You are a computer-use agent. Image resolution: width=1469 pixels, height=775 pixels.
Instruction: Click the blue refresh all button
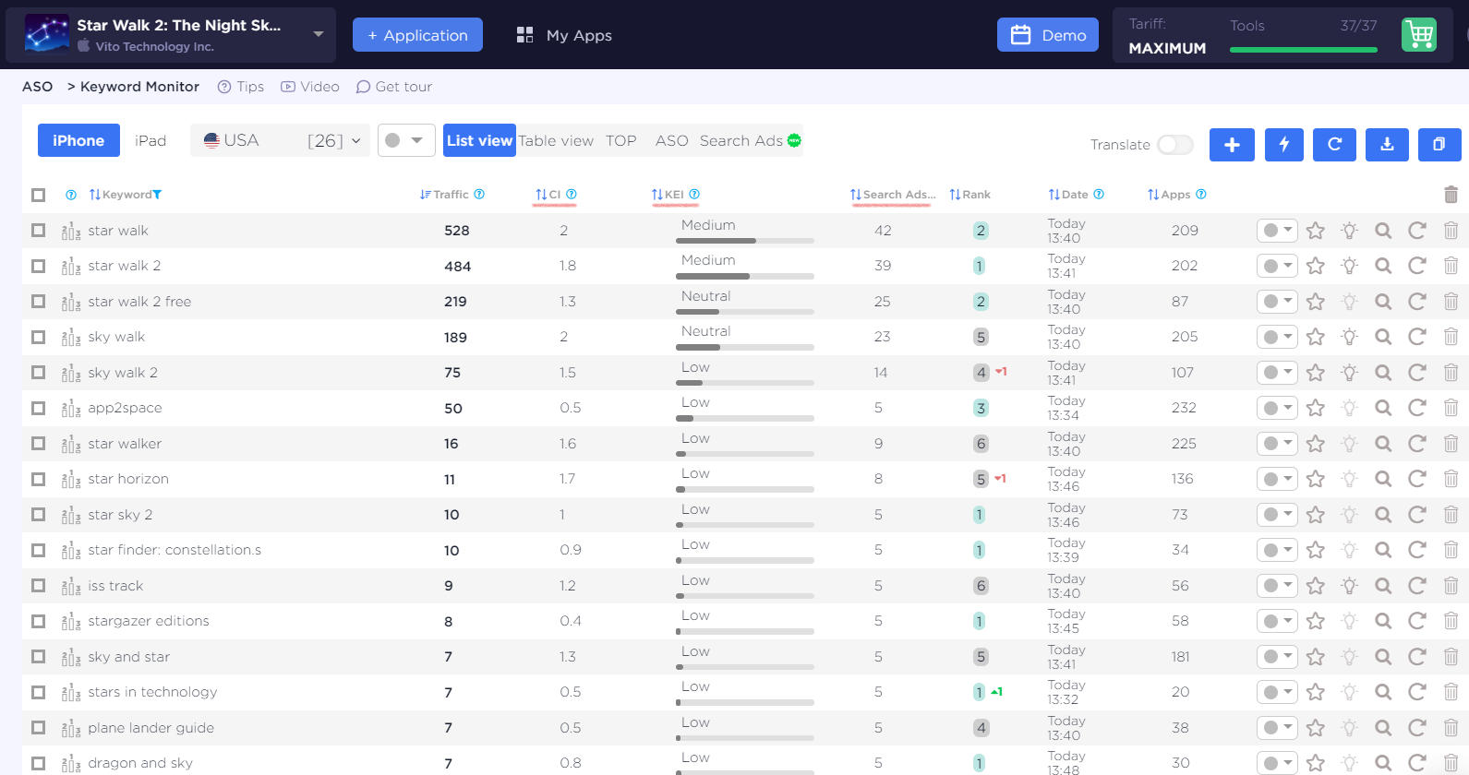(x=1334, y=145)
